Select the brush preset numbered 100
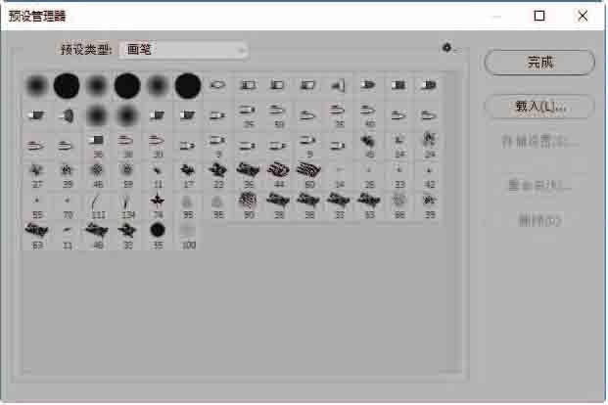The height and width of the screenshot is (405, 608). [188, 237]
